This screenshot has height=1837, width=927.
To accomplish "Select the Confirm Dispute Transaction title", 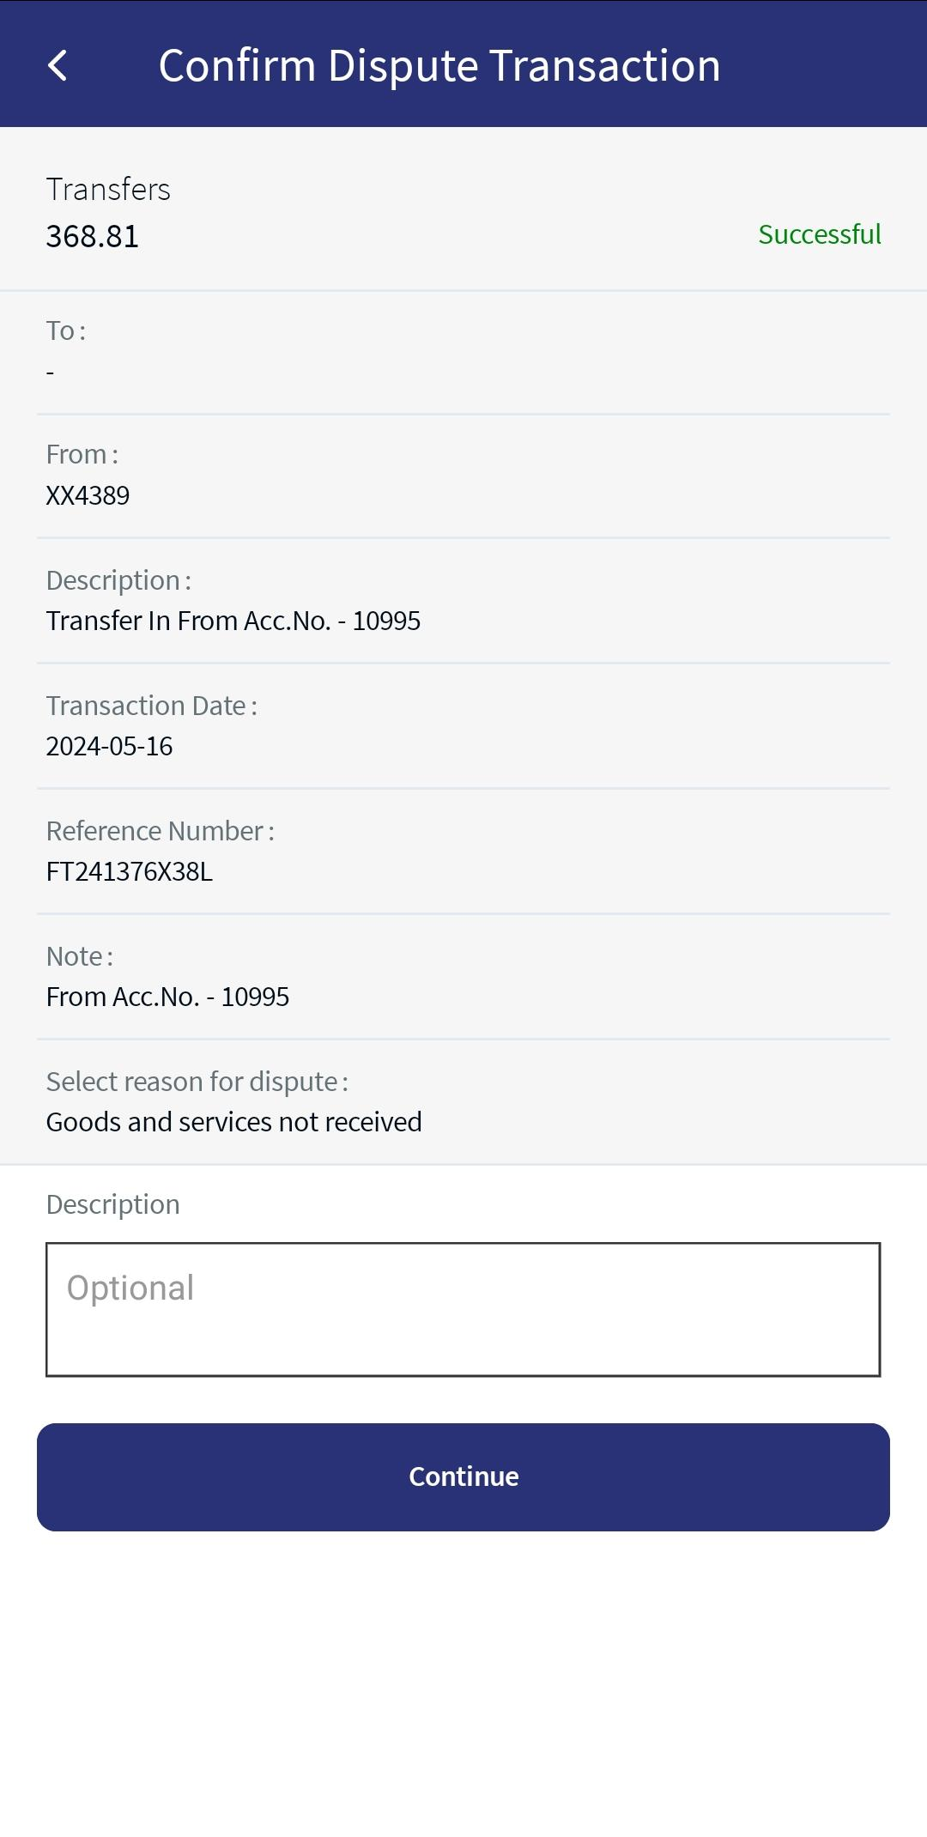I will pyautogui.click(x=439, y=65).
